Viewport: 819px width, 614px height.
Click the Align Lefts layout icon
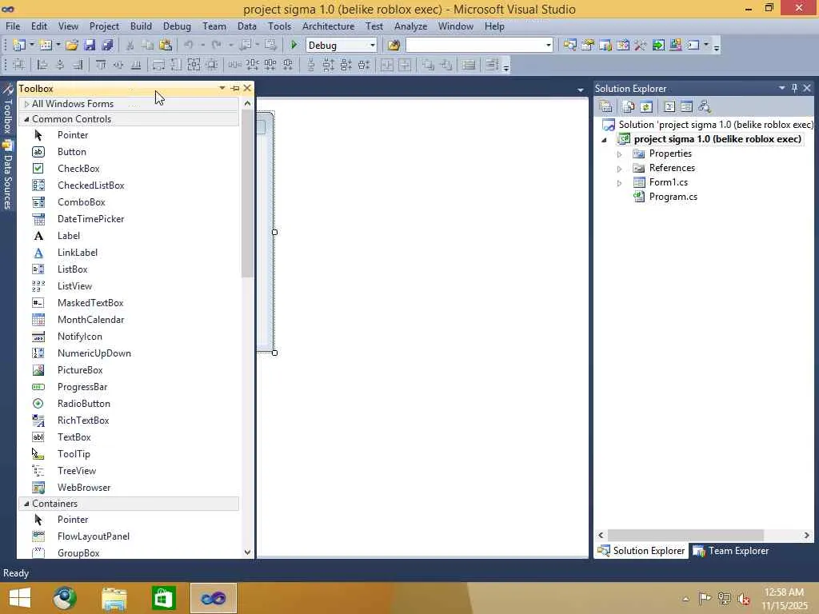pos(42,65)
